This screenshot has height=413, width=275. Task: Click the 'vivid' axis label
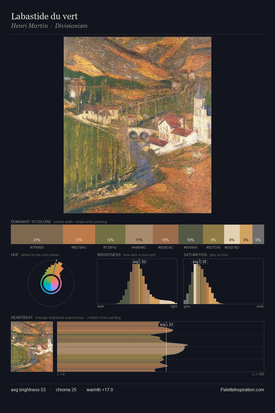pyautogui.click(x=260, y=306)
